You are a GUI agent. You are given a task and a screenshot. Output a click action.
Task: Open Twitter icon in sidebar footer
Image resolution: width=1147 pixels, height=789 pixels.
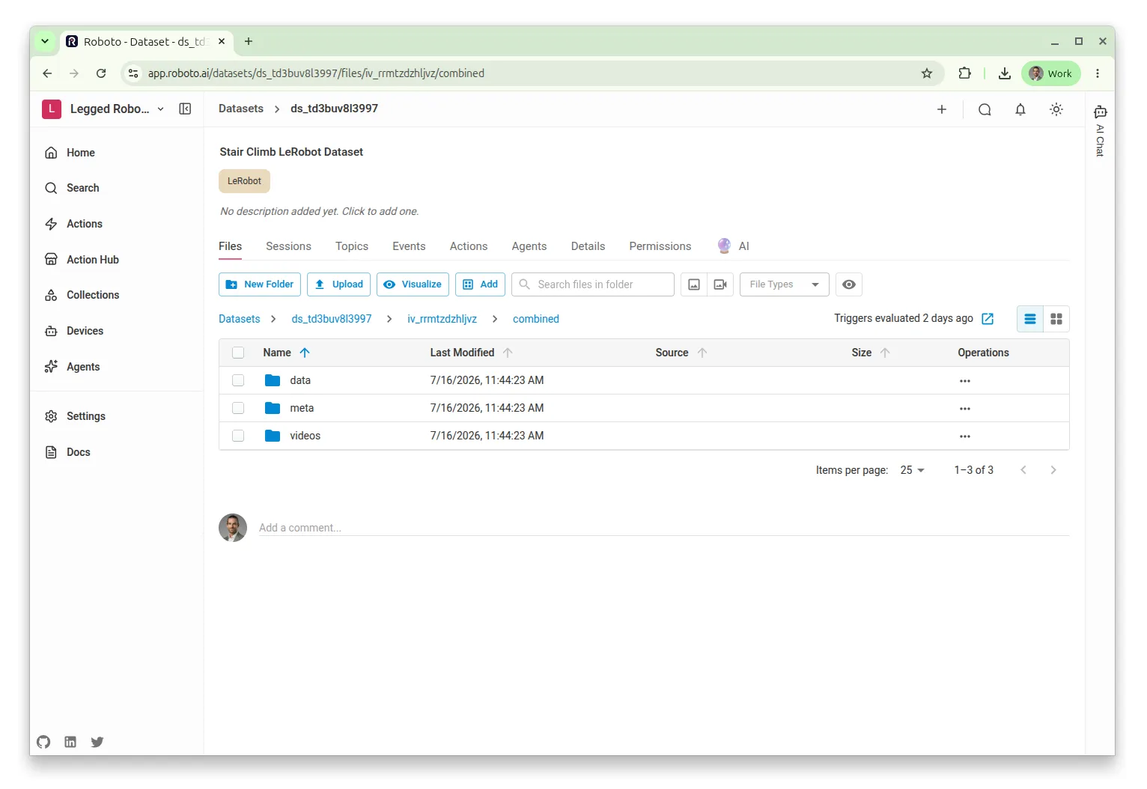pos(97,742)
